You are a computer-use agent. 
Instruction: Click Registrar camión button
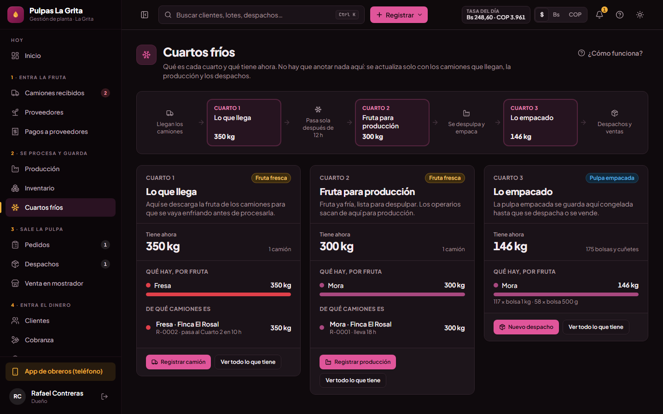pyautogui.click(x=178, y=362)
